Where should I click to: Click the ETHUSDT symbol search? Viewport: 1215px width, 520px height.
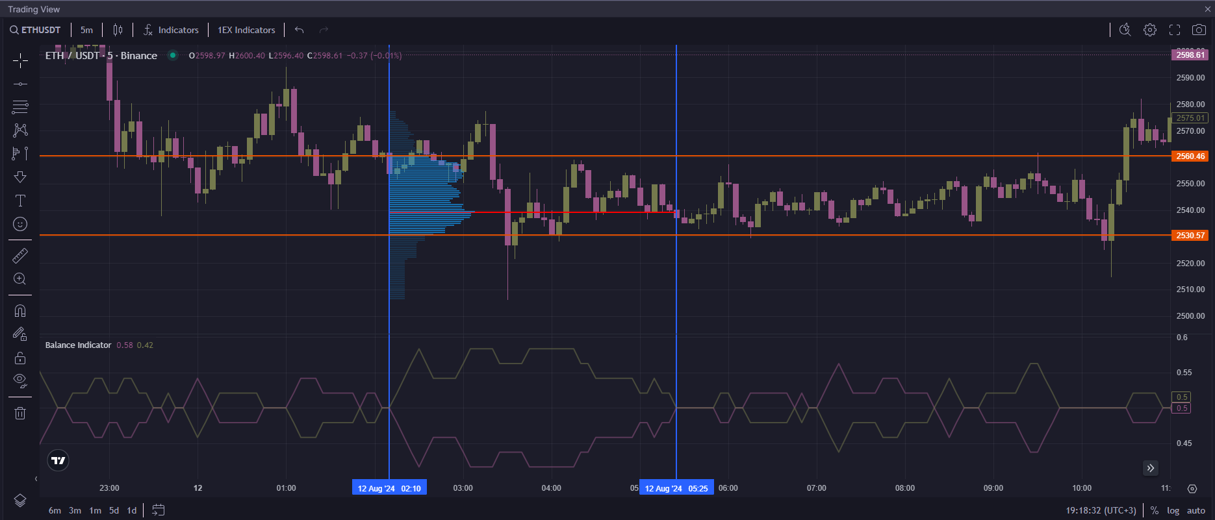(36, 30)
